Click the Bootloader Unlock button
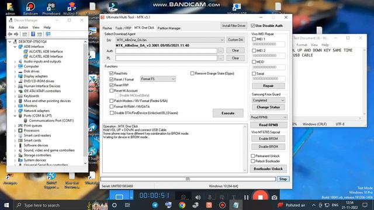This screenshot has width=374, height=210. (x=268, y=169)
